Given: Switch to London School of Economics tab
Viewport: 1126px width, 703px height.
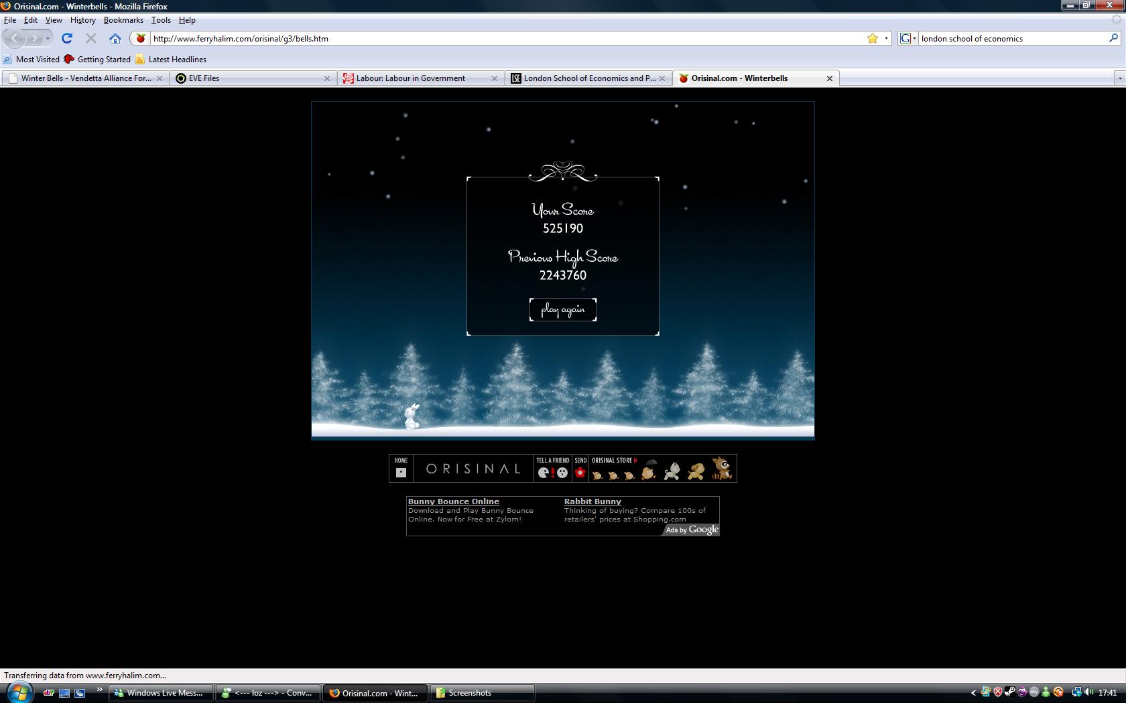Looking at the screenshot, I should click(588, 78).
